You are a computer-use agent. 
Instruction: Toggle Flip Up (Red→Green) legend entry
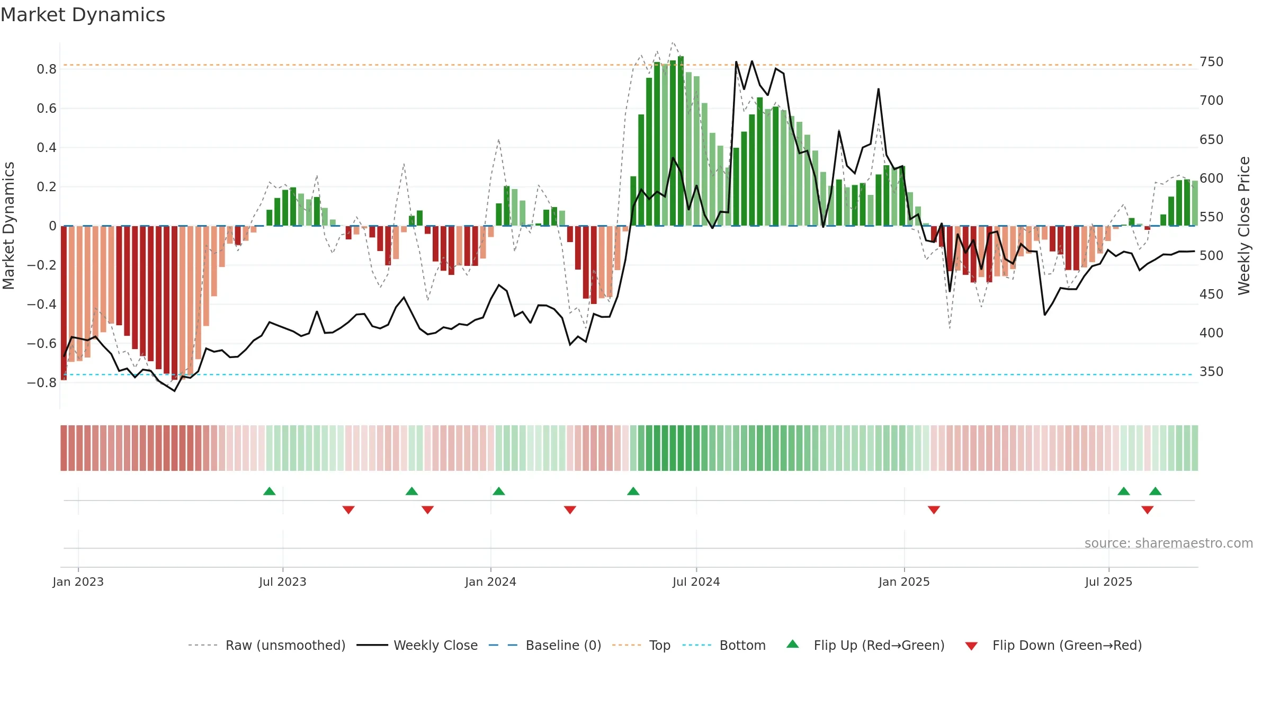pyautogui.click(x=865, y=645)
